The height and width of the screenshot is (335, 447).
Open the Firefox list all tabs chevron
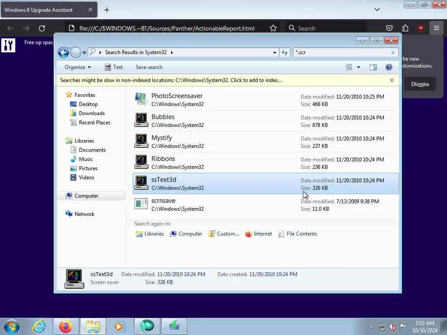click(377, 10)
